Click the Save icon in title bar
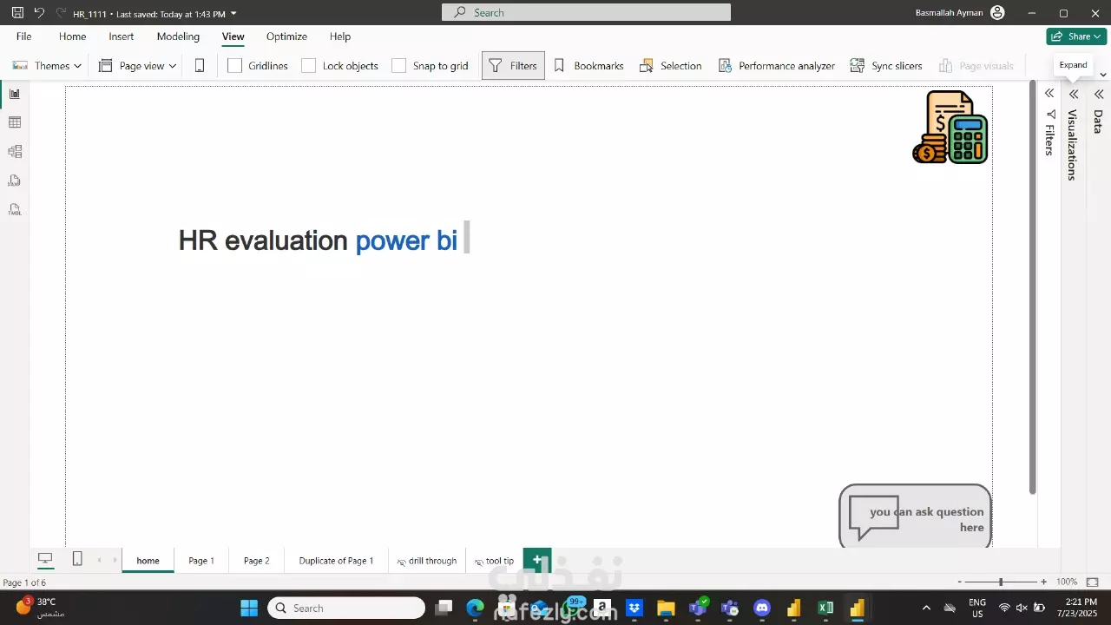 click(x=17, y=13)
